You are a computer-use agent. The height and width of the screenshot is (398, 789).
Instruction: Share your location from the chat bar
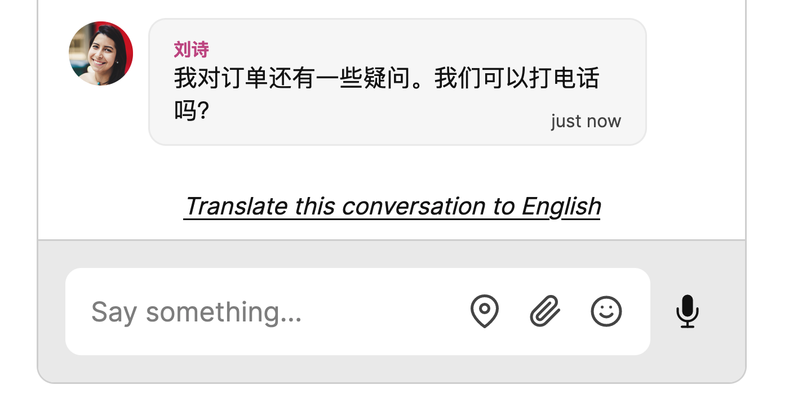(484, 311)
